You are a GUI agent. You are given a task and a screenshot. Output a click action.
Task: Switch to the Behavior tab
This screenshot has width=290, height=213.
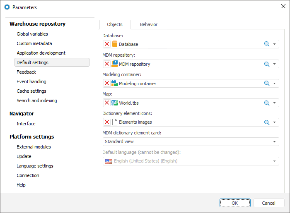[149, 24]
